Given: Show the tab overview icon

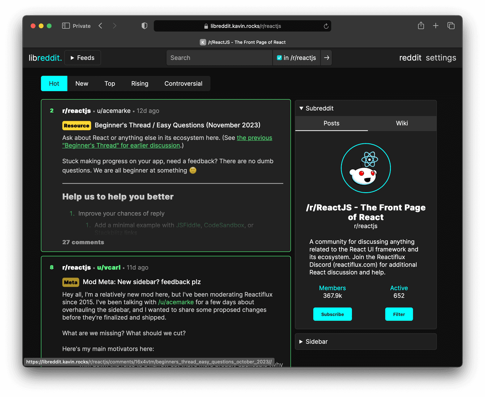Looking at the screenshot, I should (x=451, y=26).
